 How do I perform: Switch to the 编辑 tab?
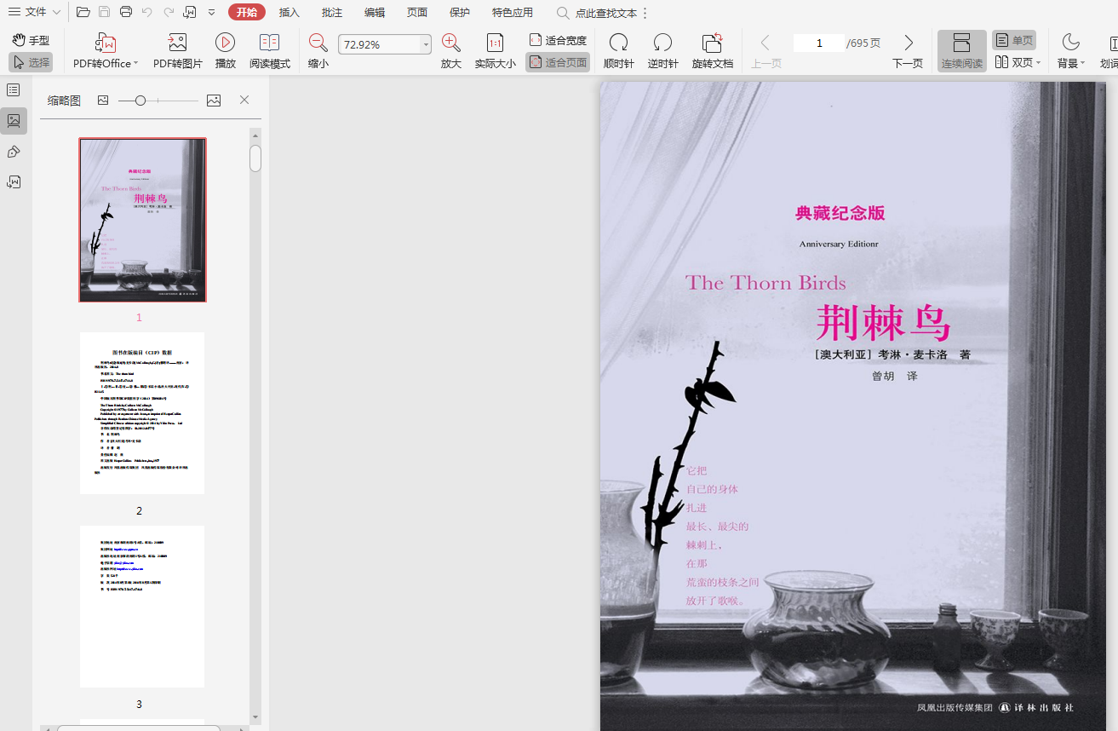pos(375,12)
